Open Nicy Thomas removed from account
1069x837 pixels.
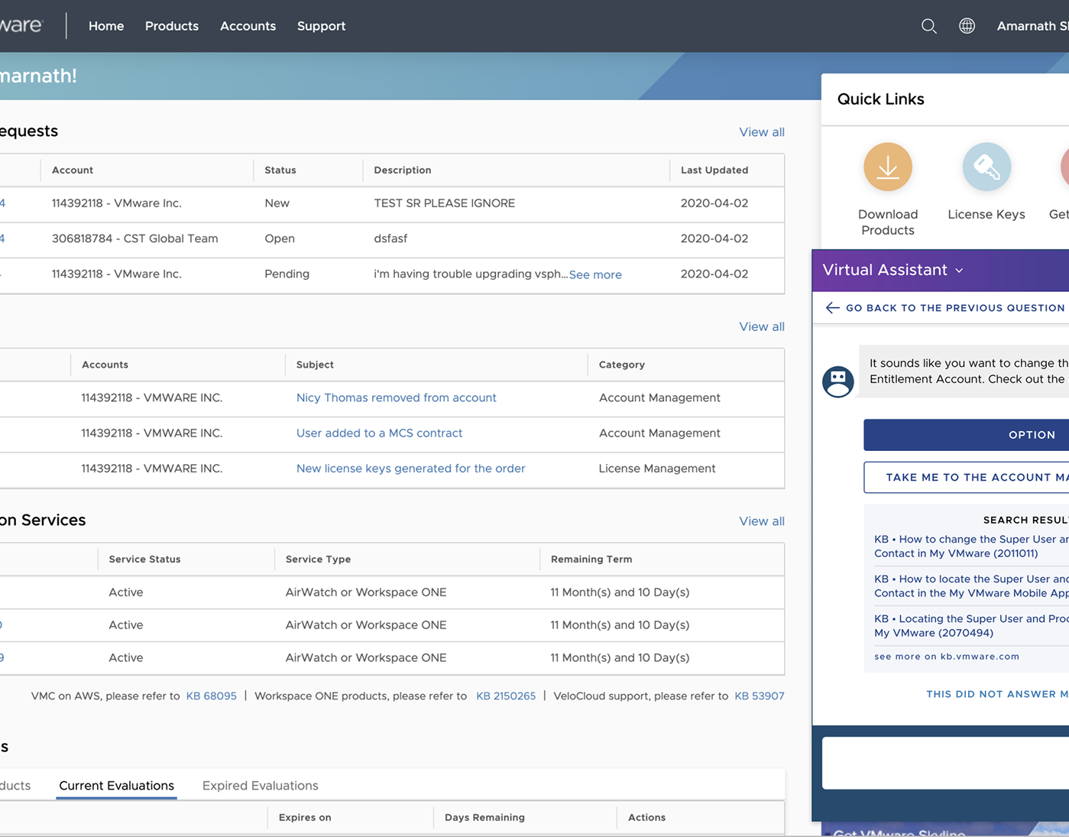[x=396, y=397]
